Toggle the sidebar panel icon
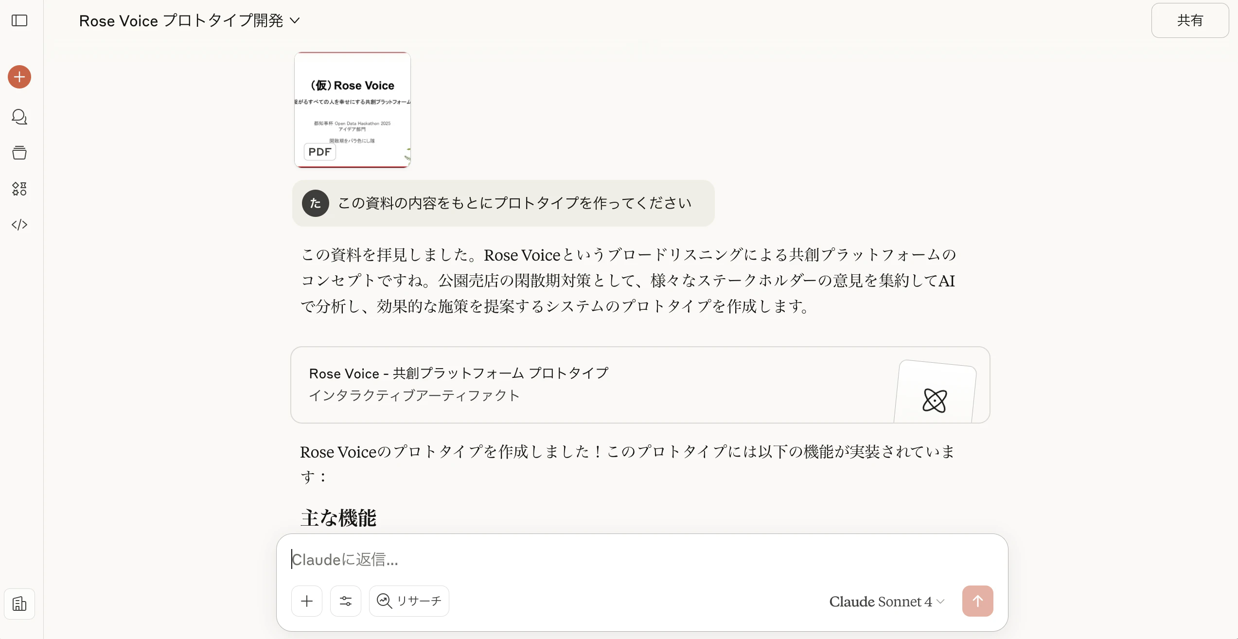 [19, 20]
